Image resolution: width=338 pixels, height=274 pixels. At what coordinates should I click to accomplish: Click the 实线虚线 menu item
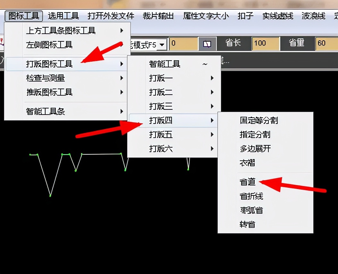(278, 15)
